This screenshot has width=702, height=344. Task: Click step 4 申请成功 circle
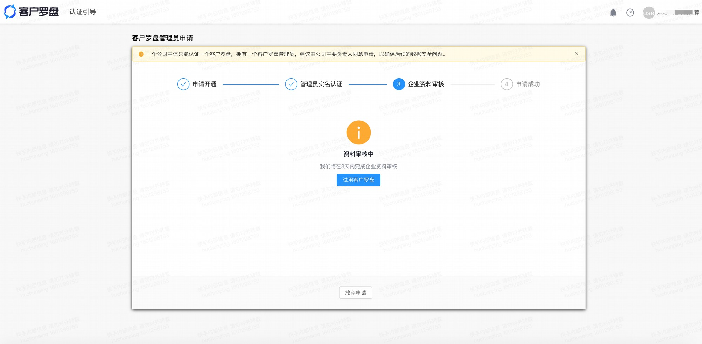[x=506, y=84]
